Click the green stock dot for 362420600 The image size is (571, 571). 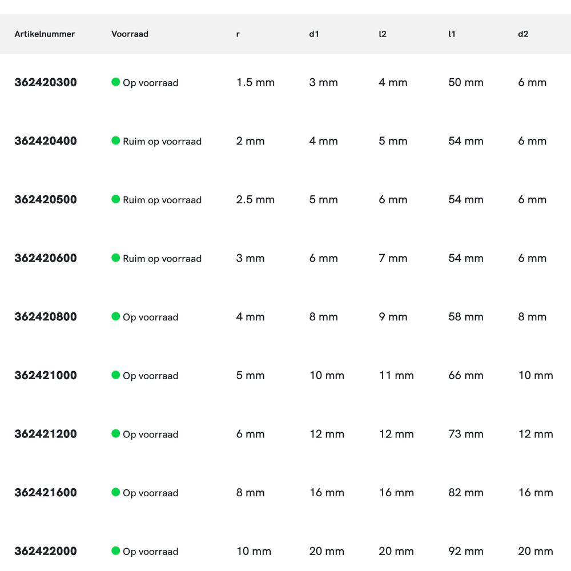[115, 258]
